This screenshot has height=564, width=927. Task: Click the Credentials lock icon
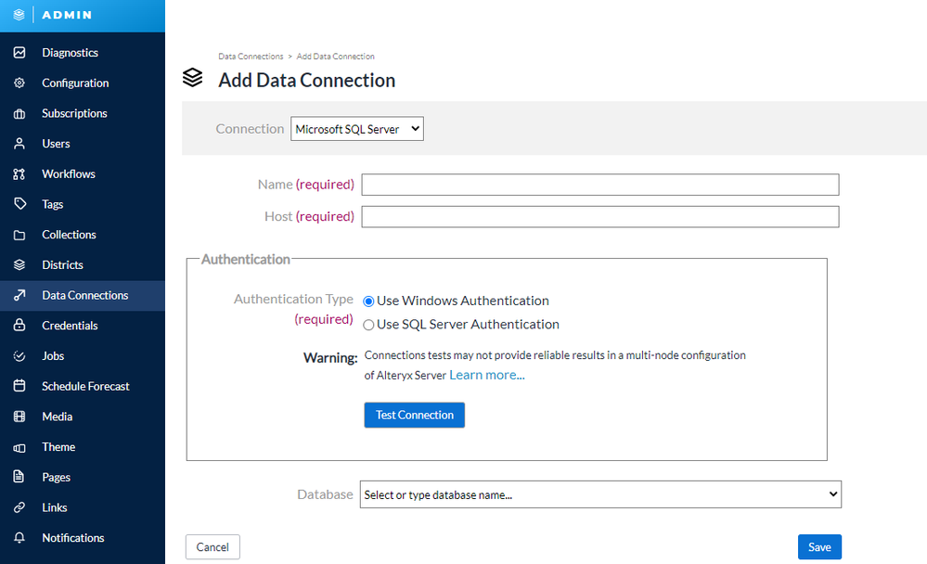pos(19,326)
